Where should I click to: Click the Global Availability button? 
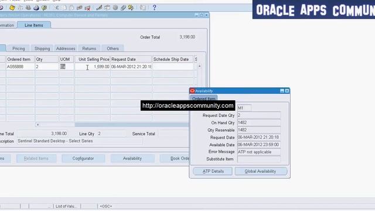click(260, 171)
